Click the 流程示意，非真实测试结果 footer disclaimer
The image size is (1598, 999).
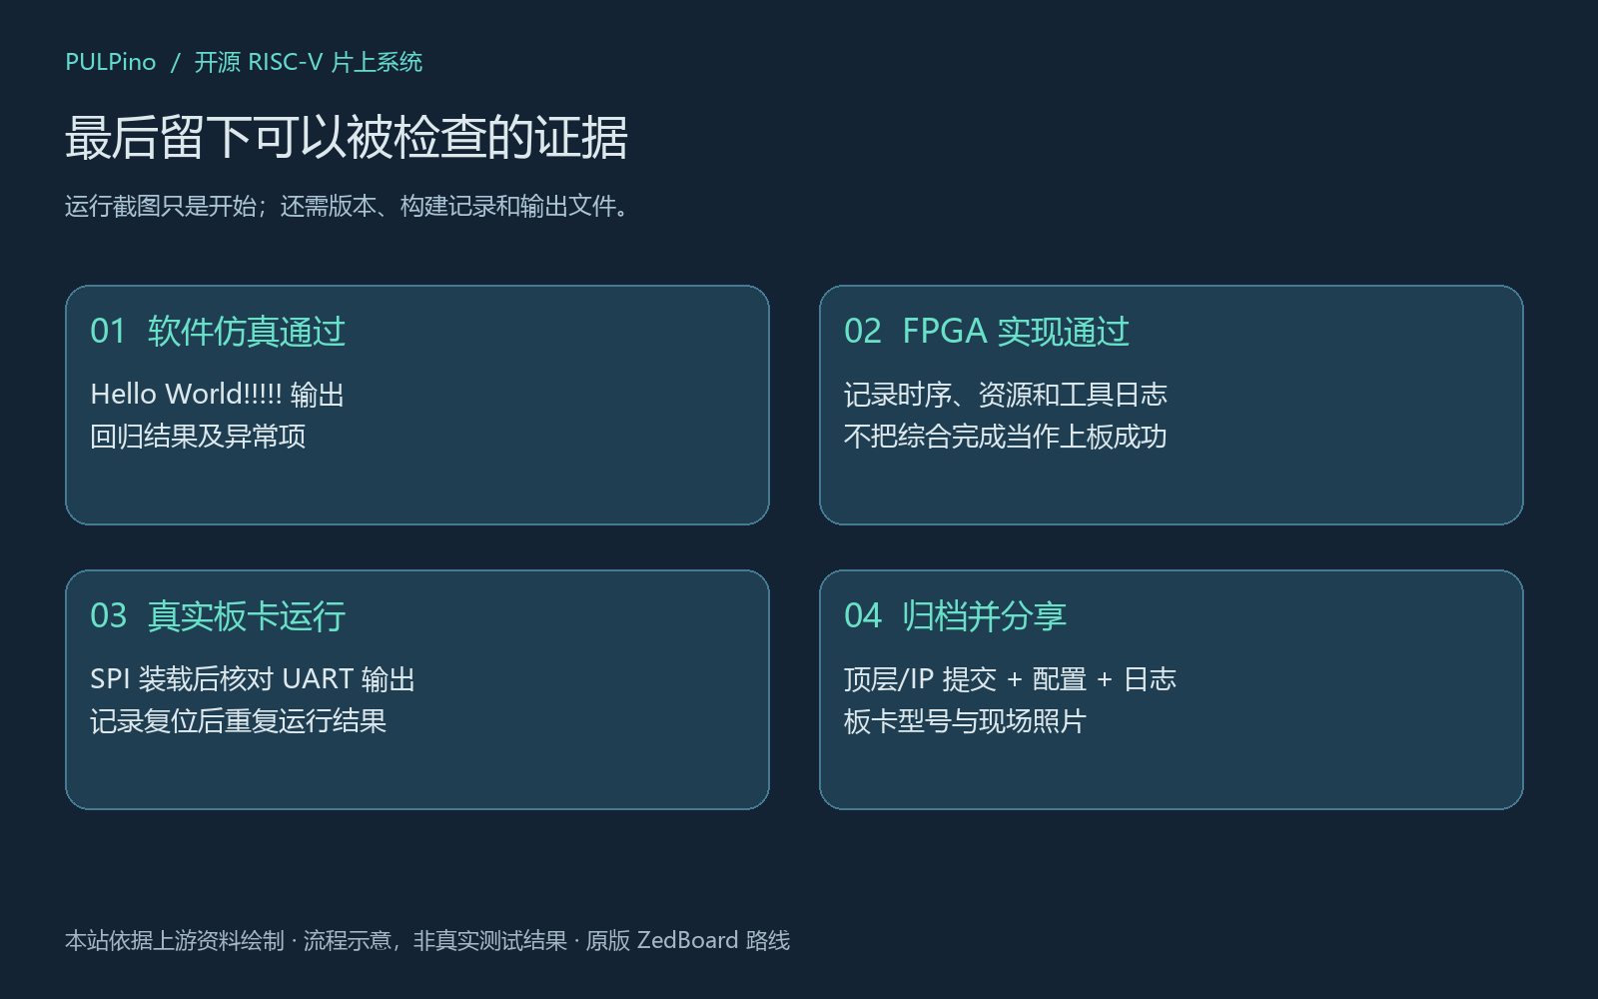pos(435,940)
